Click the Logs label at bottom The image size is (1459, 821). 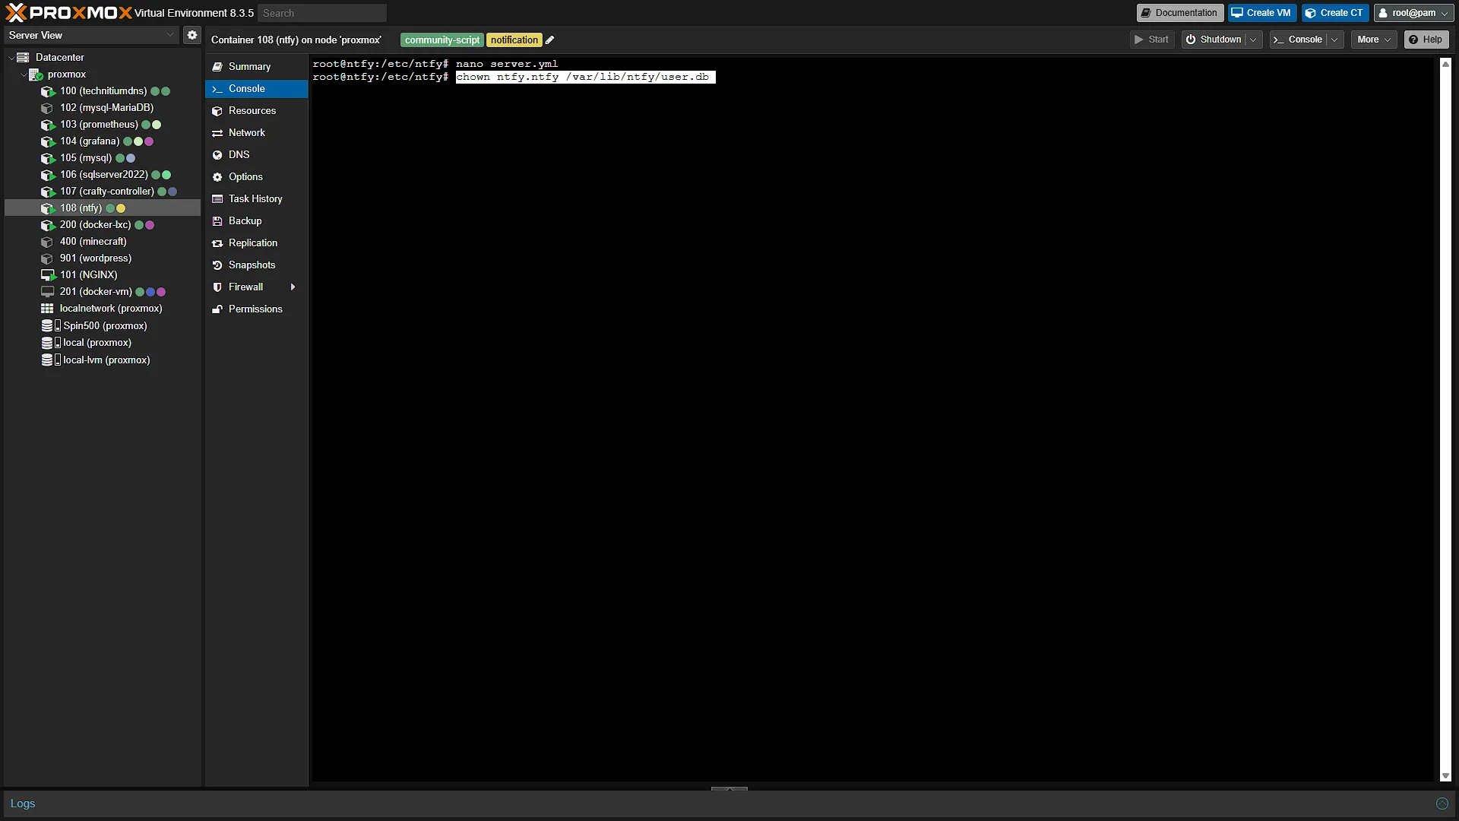click(x=23, y=804)
